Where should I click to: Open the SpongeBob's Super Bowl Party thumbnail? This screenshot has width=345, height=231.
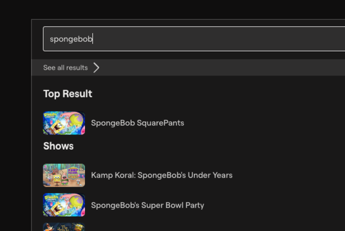pos(64,205)
